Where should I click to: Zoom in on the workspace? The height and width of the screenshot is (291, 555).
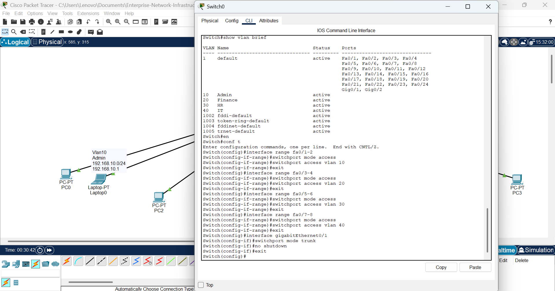[109, 22]
